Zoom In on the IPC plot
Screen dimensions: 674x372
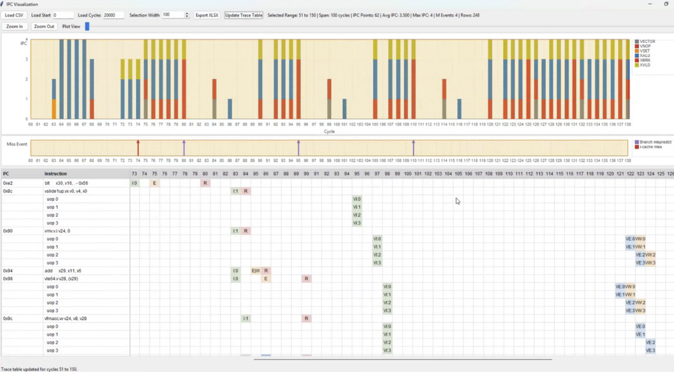tap(15, 26)
